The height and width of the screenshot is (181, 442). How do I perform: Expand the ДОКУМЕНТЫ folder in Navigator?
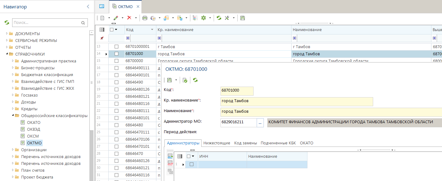pyautogui.click(x=7, y=34)
